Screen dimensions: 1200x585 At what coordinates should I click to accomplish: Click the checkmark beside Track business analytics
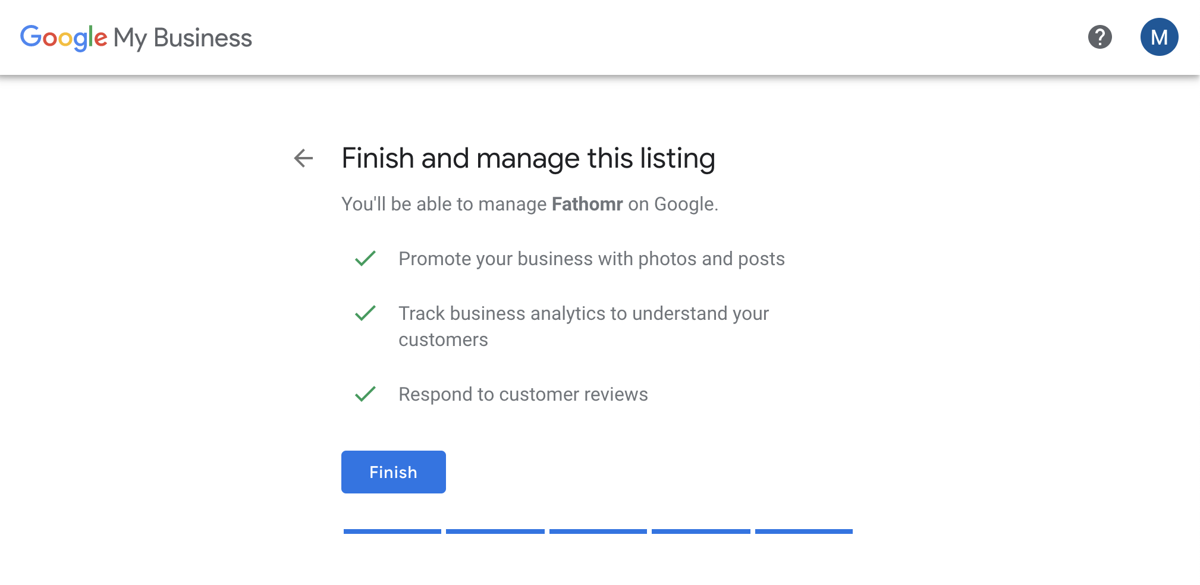pyautogui.click(x=365, y=313)
